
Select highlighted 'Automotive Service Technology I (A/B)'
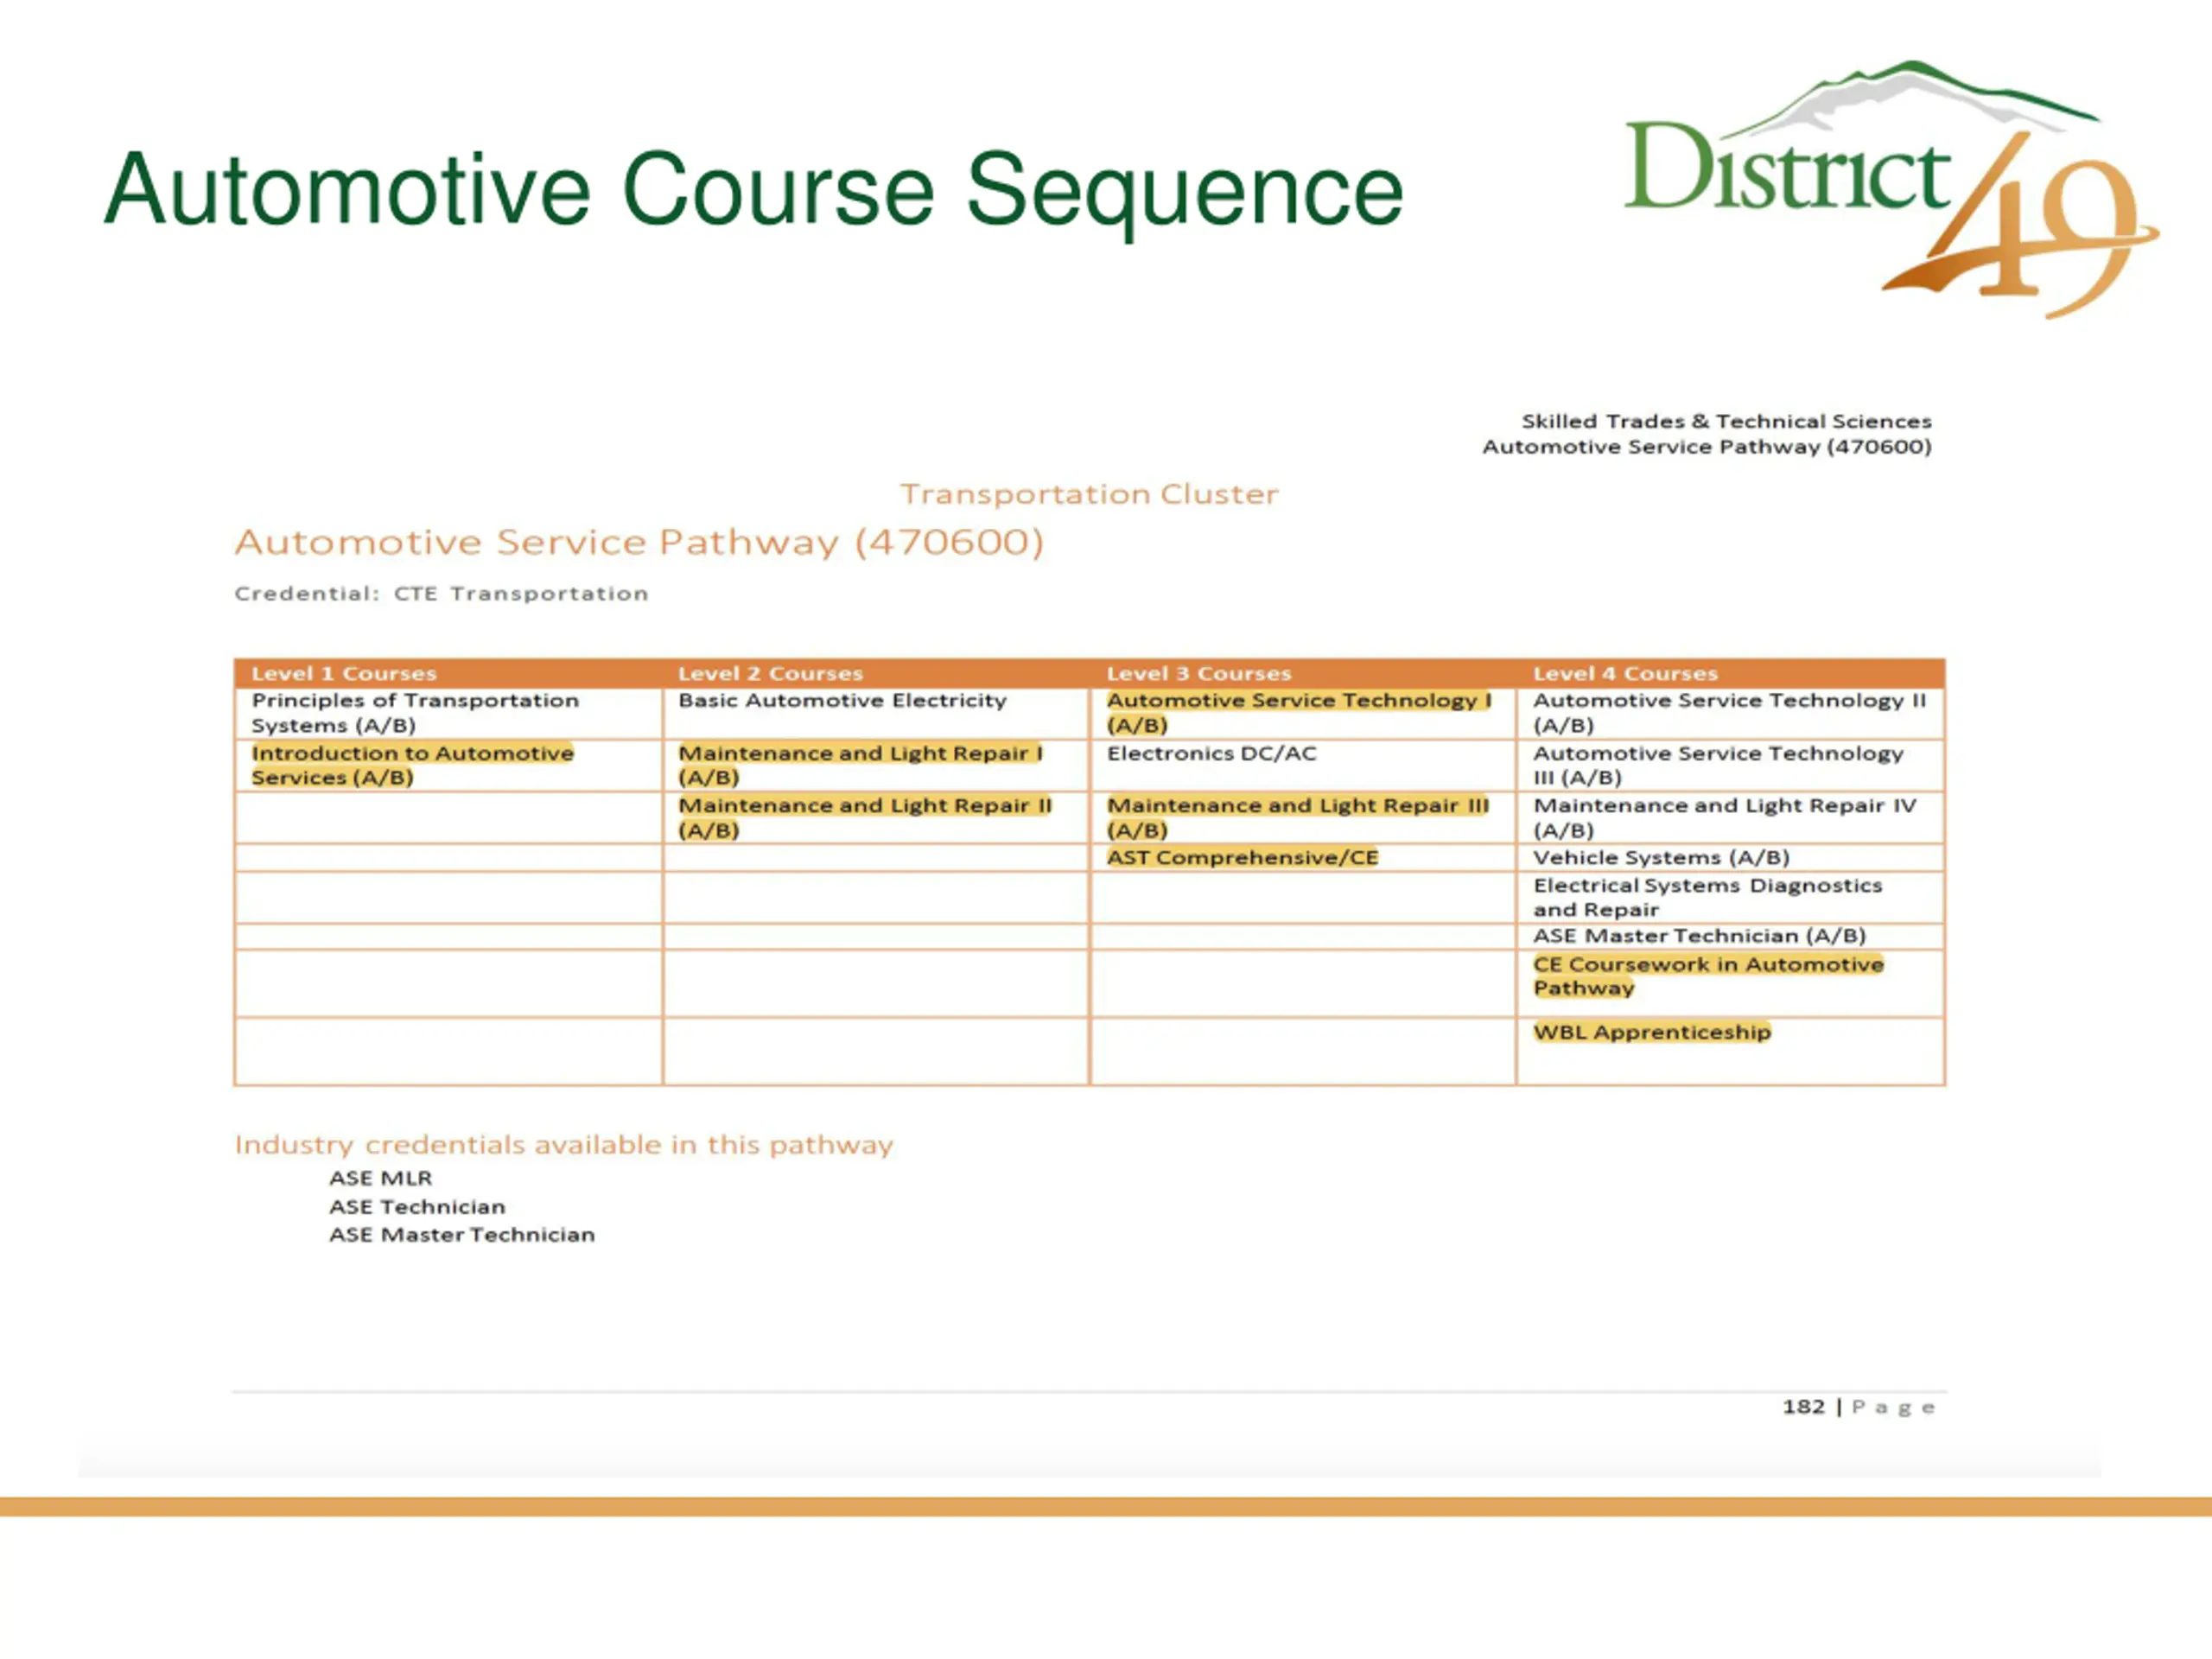1299,713
